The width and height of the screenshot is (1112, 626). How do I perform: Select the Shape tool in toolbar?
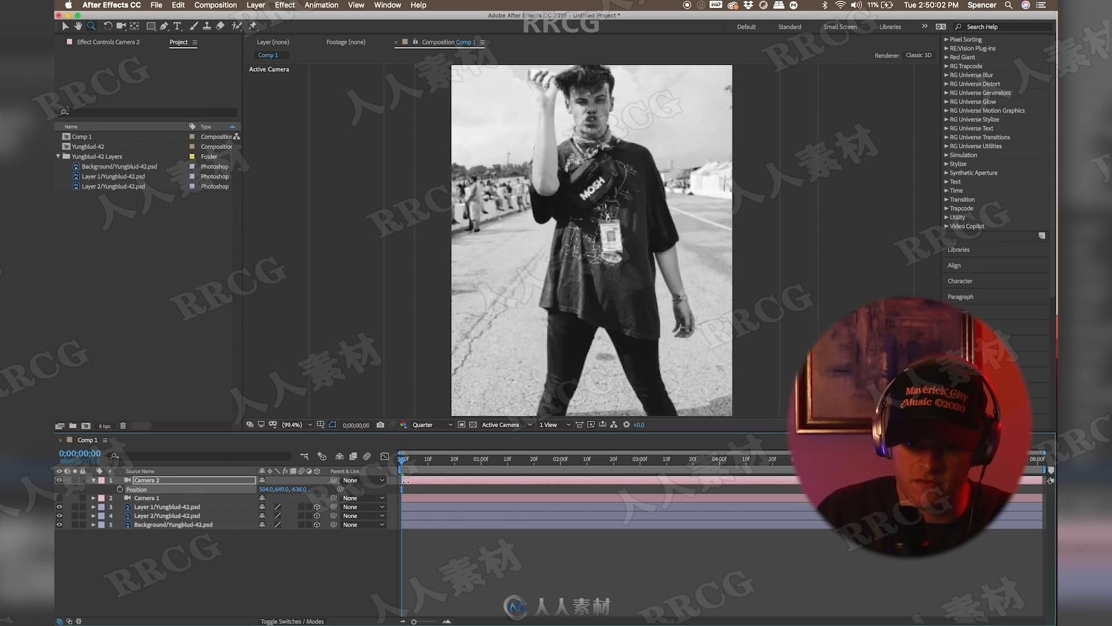pyautogui.click(x=151, y=26)
